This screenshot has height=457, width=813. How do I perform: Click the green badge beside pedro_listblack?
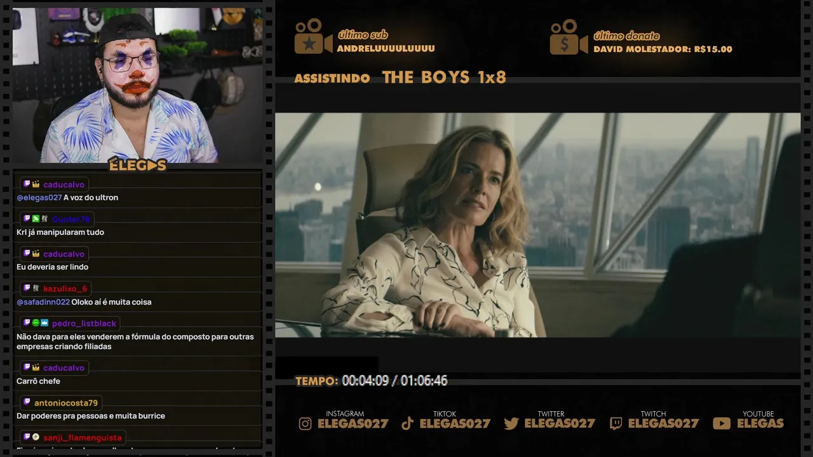pos(36,323)
